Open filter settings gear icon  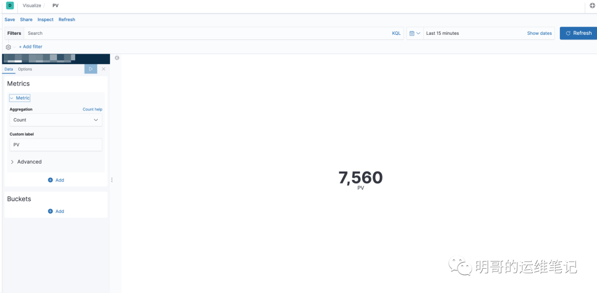8,47
